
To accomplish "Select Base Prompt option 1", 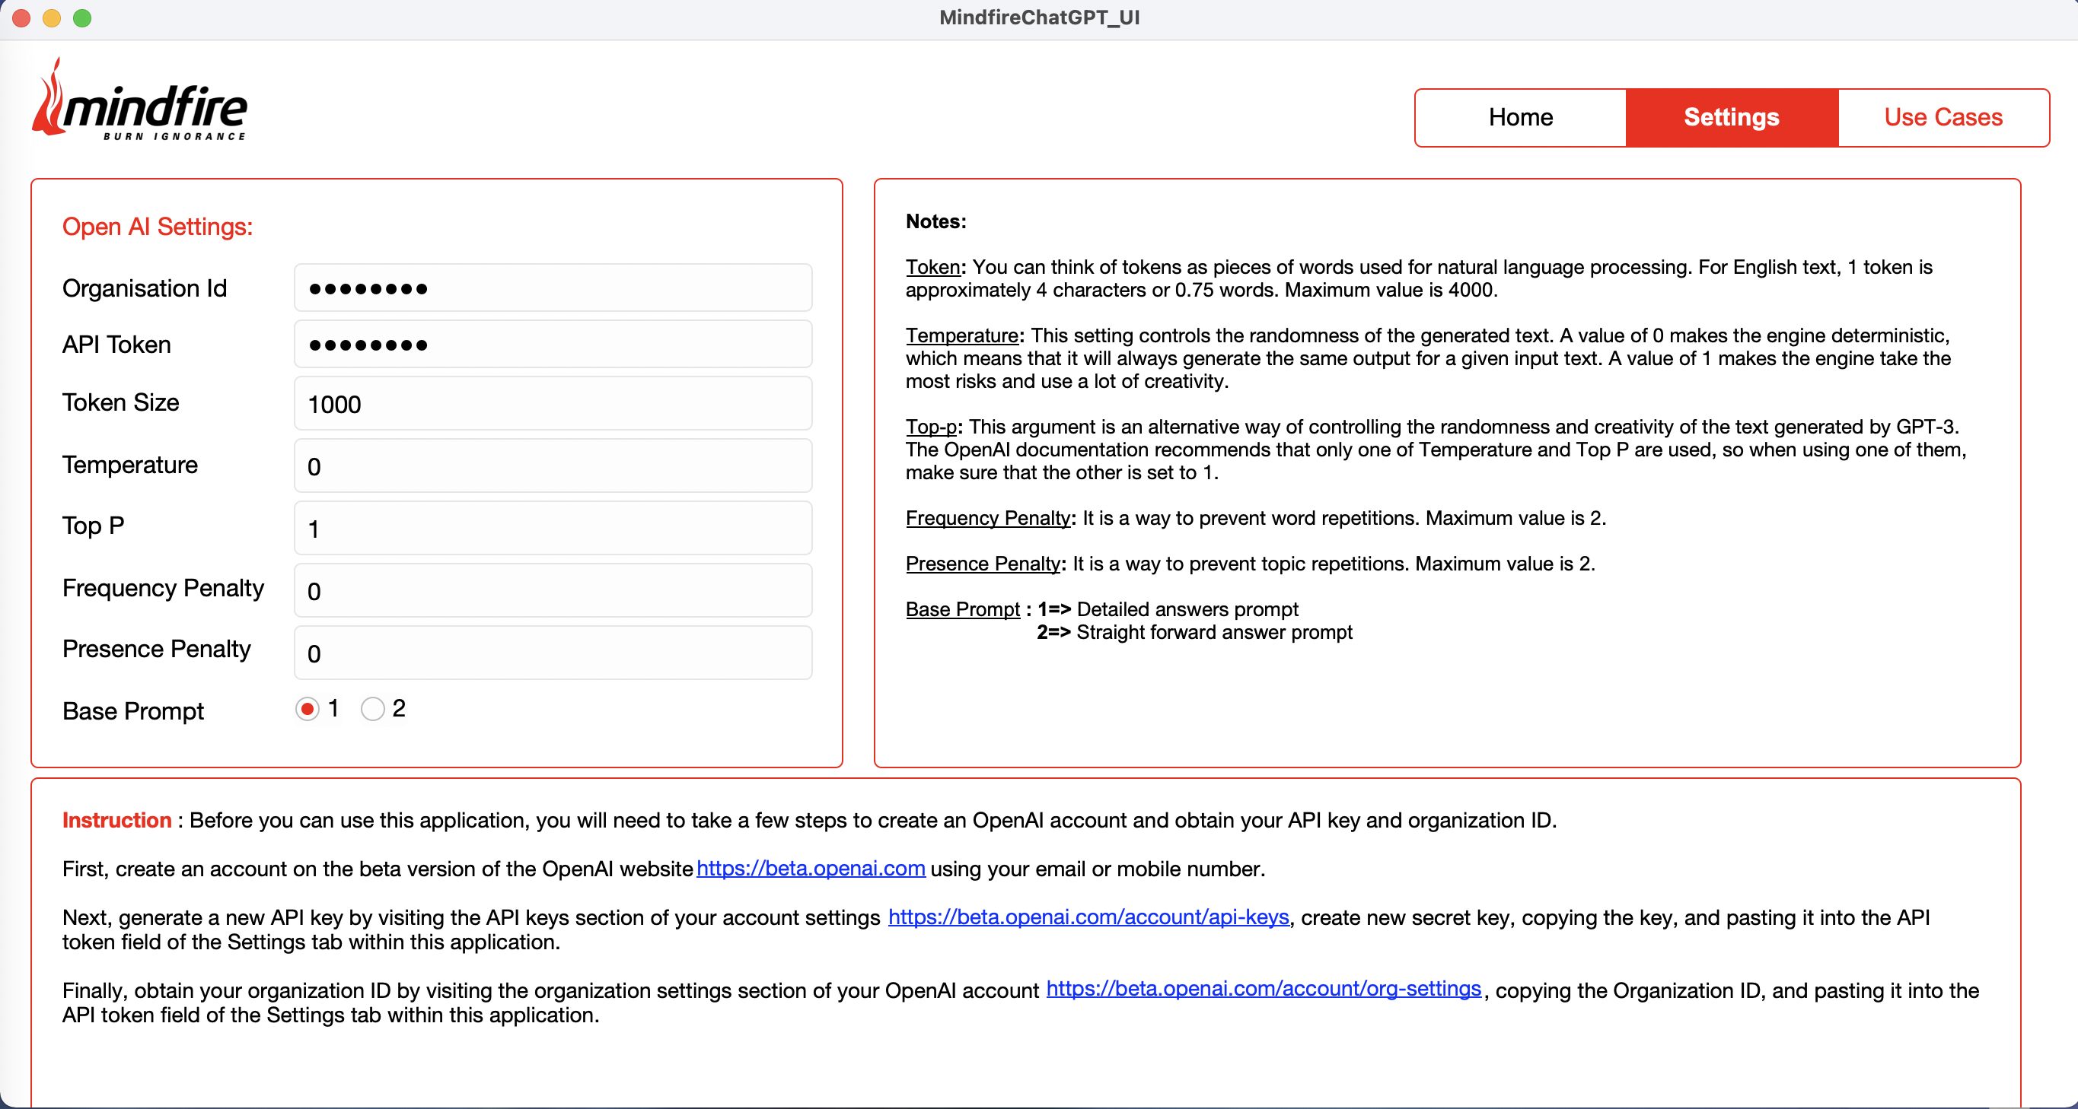I will coord(308,709).
